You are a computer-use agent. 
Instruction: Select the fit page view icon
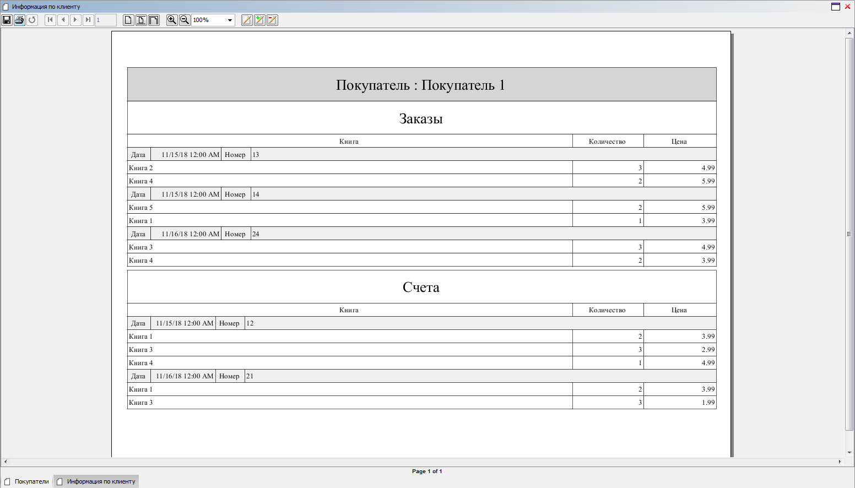click(141, 20)
